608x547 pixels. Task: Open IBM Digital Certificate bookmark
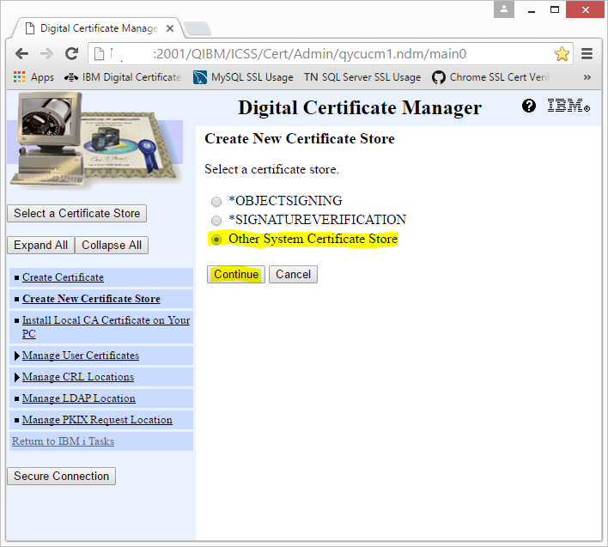[x=123, y=77]
